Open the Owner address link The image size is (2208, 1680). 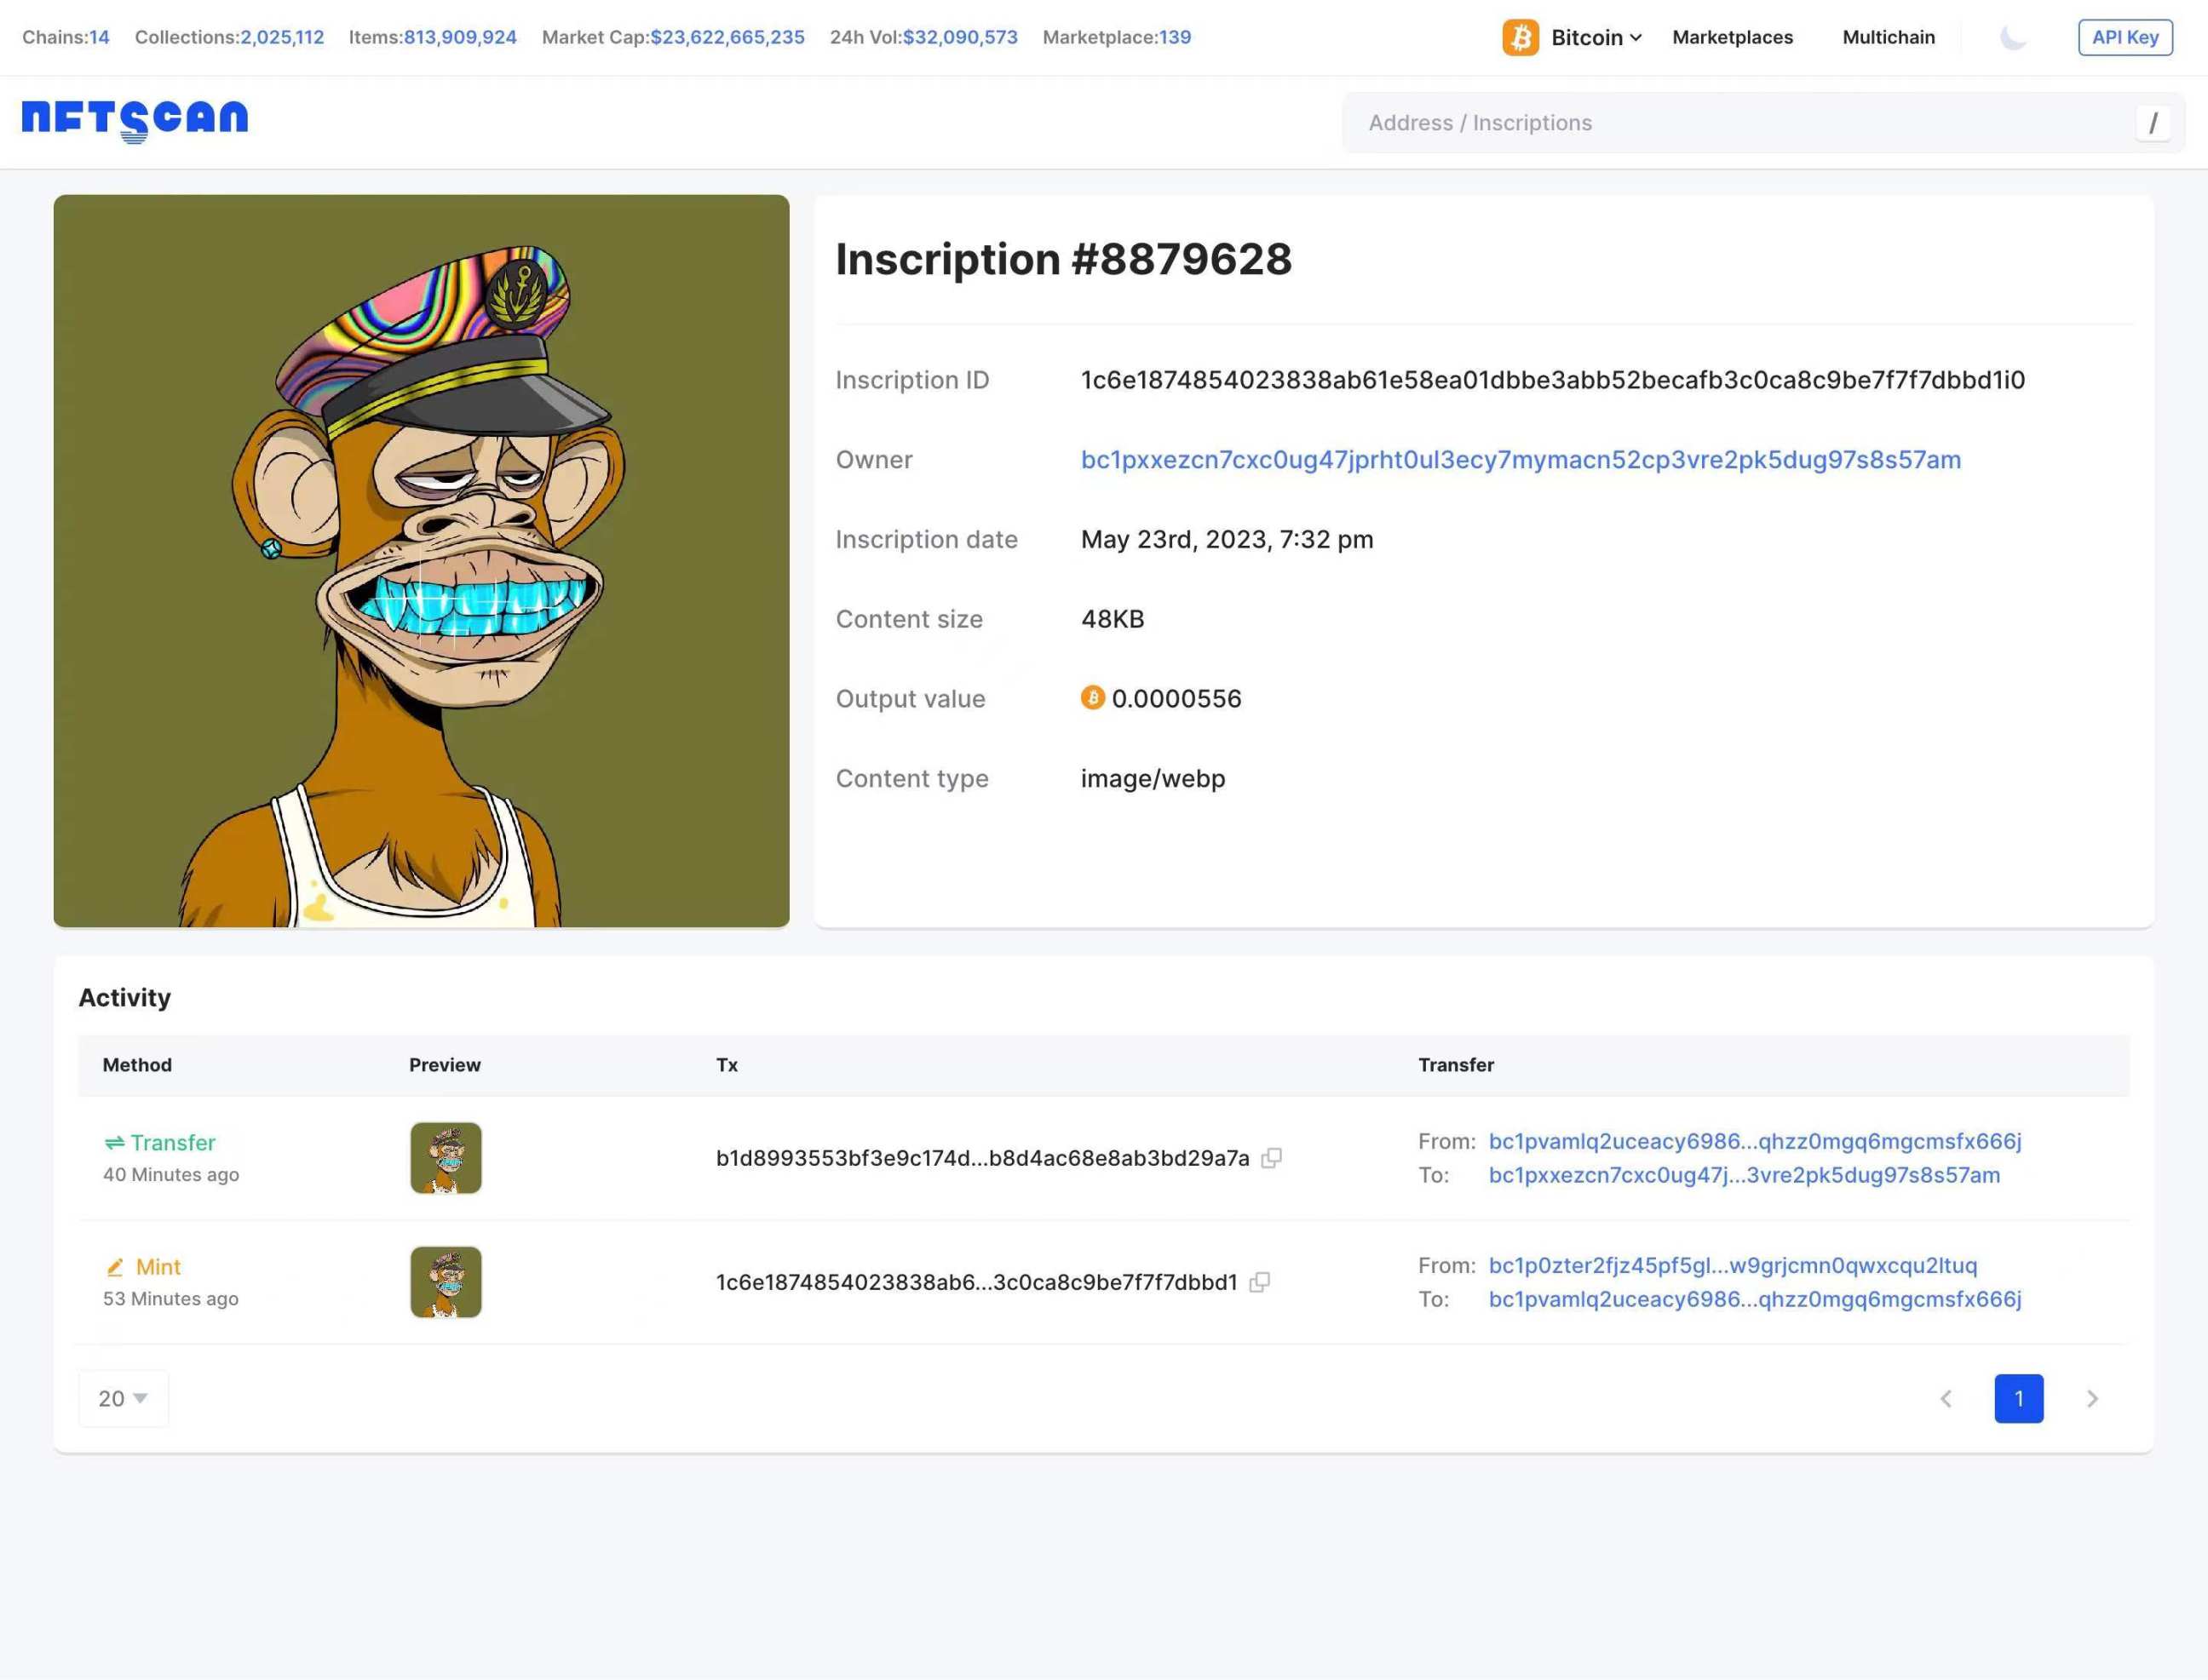tap(1520, 460)
